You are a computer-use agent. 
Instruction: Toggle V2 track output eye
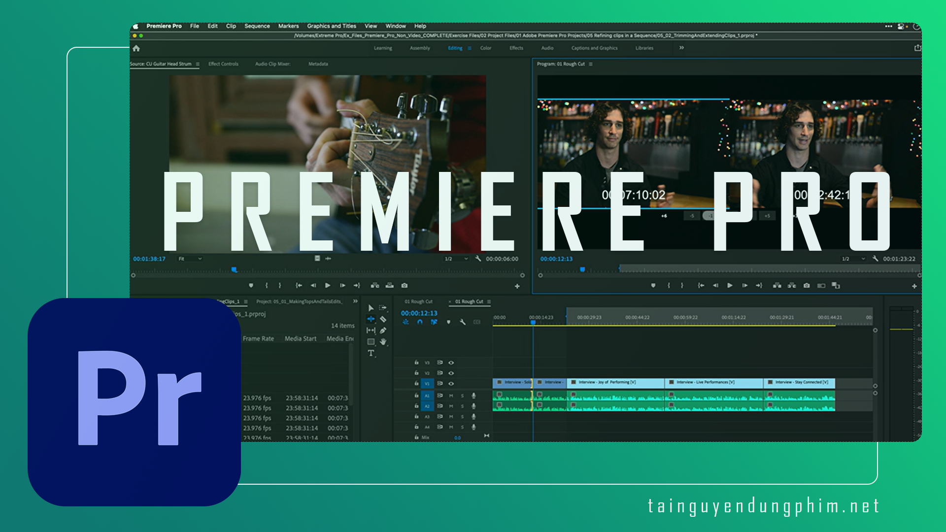(x=451, y=373)
